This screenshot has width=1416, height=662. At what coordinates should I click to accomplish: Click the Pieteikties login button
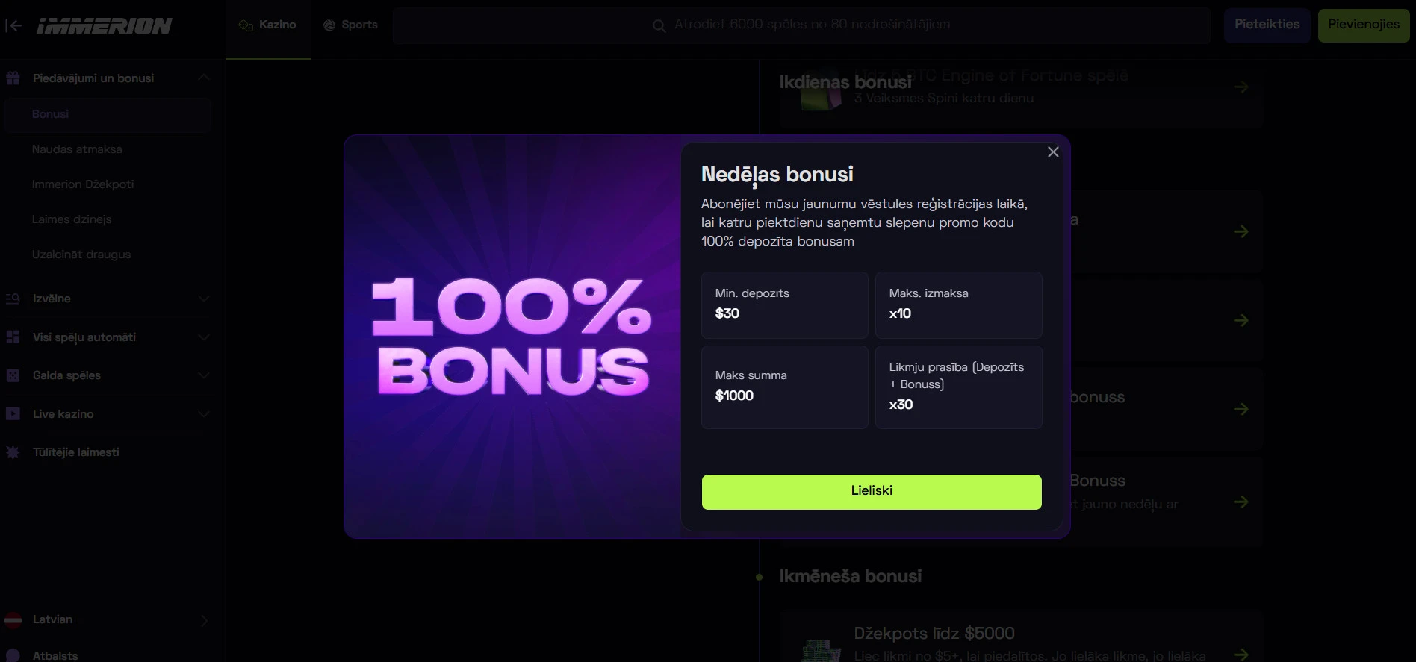coord(1267,25)
